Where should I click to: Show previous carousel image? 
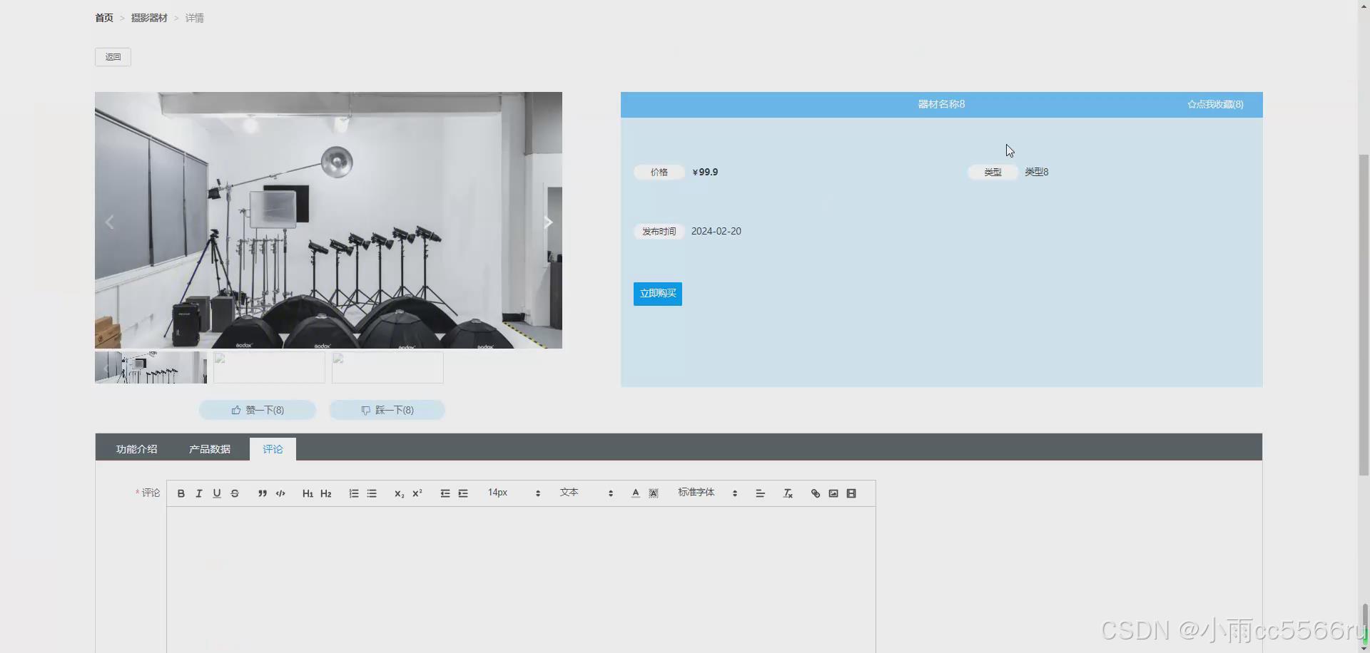pos(109,222)
